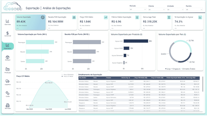Viewport: 207px width, 116px height.
Task: Click the Jun/2026 point R$ 2,112.20
Action: 68,100
